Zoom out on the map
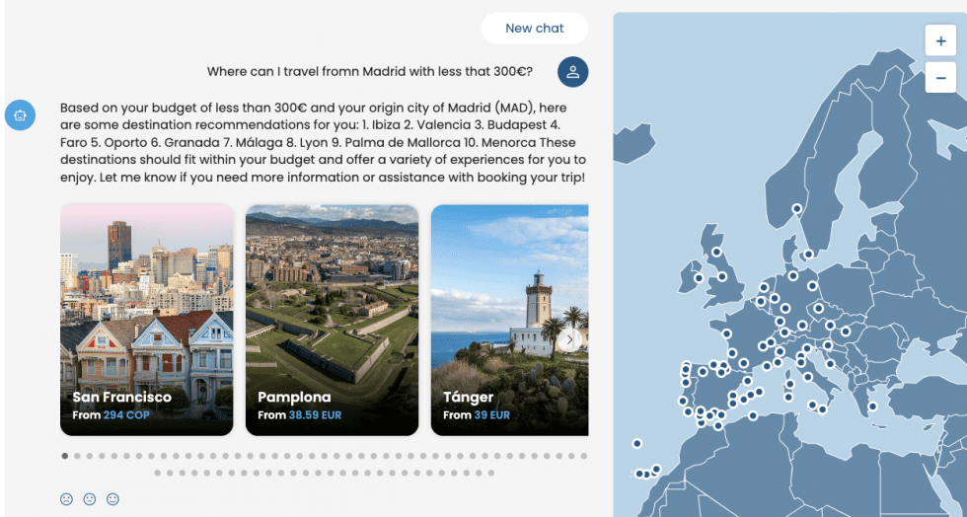This screenshot has height=517, width=967. point(940,77)
